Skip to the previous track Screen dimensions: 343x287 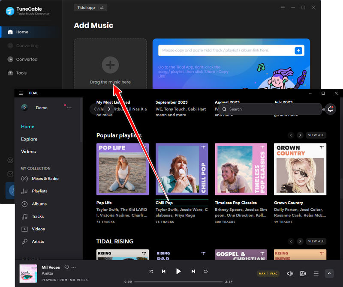164,271
